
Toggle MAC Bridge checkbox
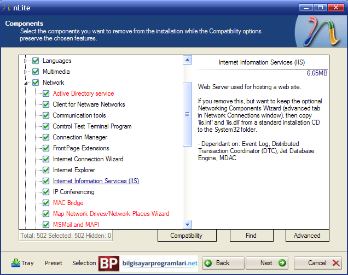click(46, 203)
